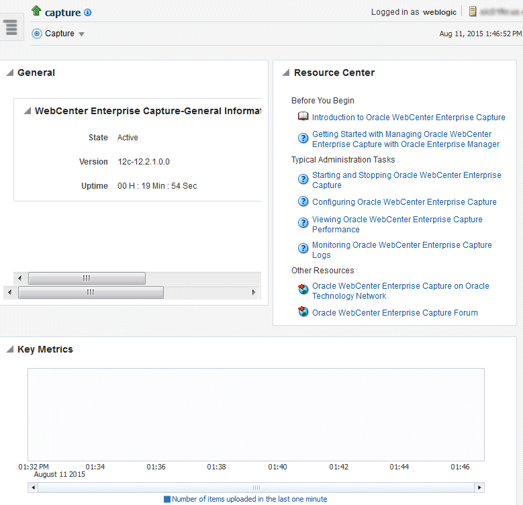This screenshot has height=505, width=523.
Task: Click left arrow of inner General Information scrollbar
Action: pos(20,278)
